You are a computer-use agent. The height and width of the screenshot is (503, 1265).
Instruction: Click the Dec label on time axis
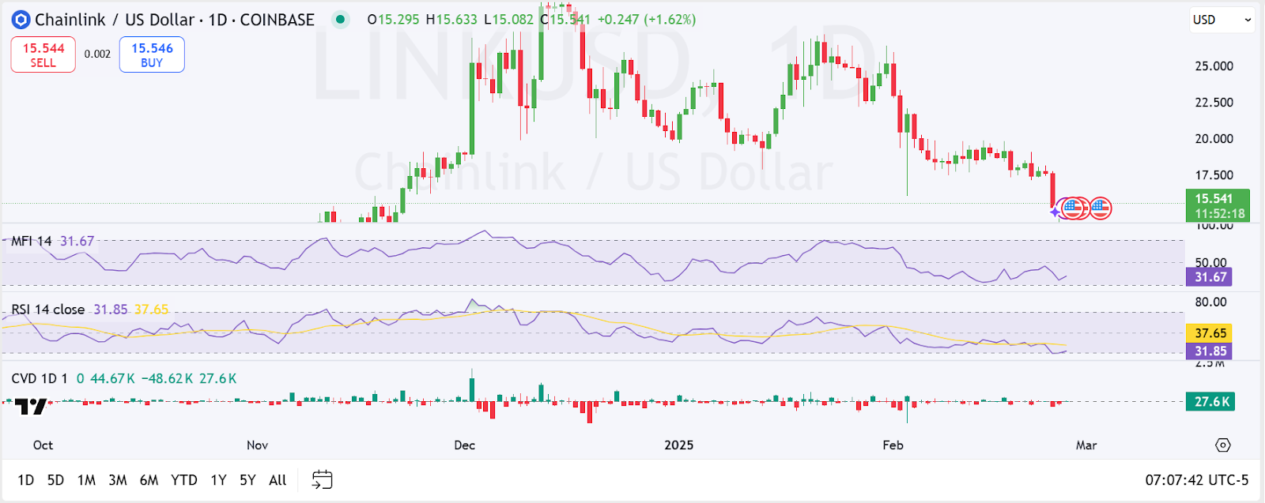pyautogui.click(x=465, y=445)
